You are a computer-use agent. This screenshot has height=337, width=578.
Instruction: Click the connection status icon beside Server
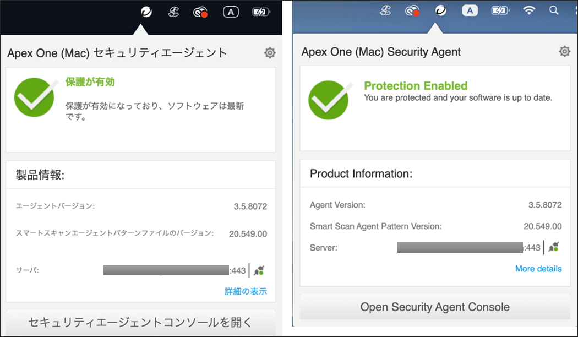click(x=554, y=248)
